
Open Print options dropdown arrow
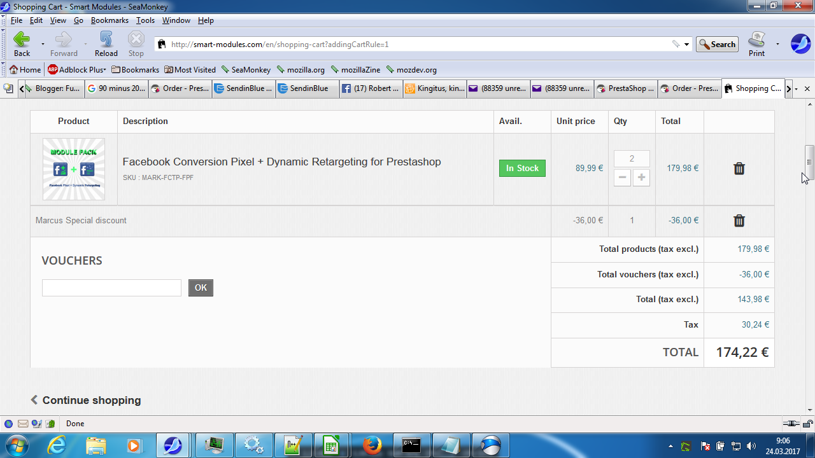(x=777, y=45)
